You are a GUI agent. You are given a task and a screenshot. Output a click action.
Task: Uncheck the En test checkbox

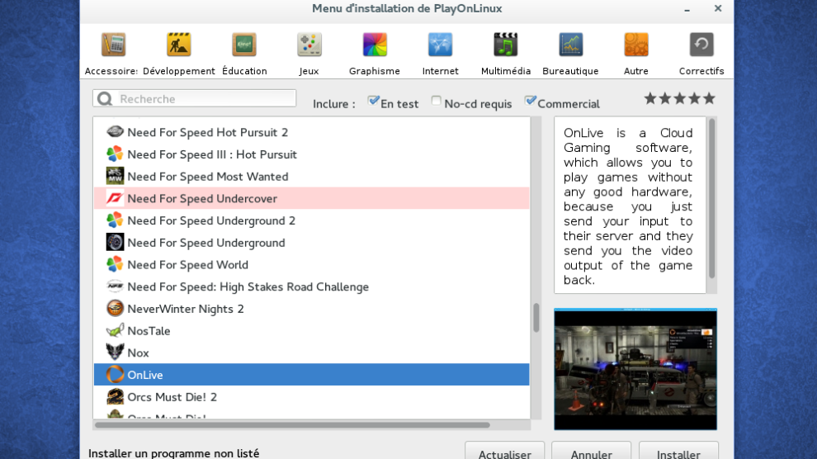point(373,101)
